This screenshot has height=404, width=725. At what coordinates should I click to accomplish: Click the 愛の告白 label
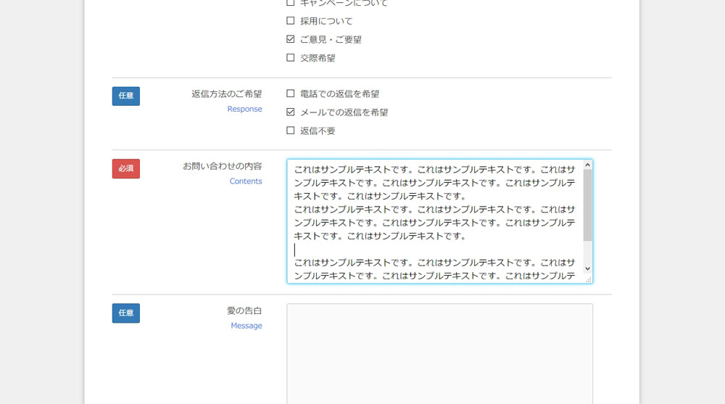pos(244,310)
